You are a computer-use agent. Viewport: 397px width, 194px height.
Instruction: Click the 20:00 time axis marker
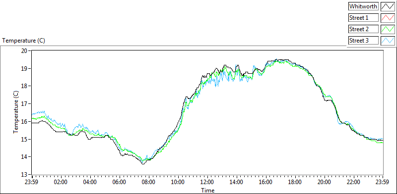point(325,182)
